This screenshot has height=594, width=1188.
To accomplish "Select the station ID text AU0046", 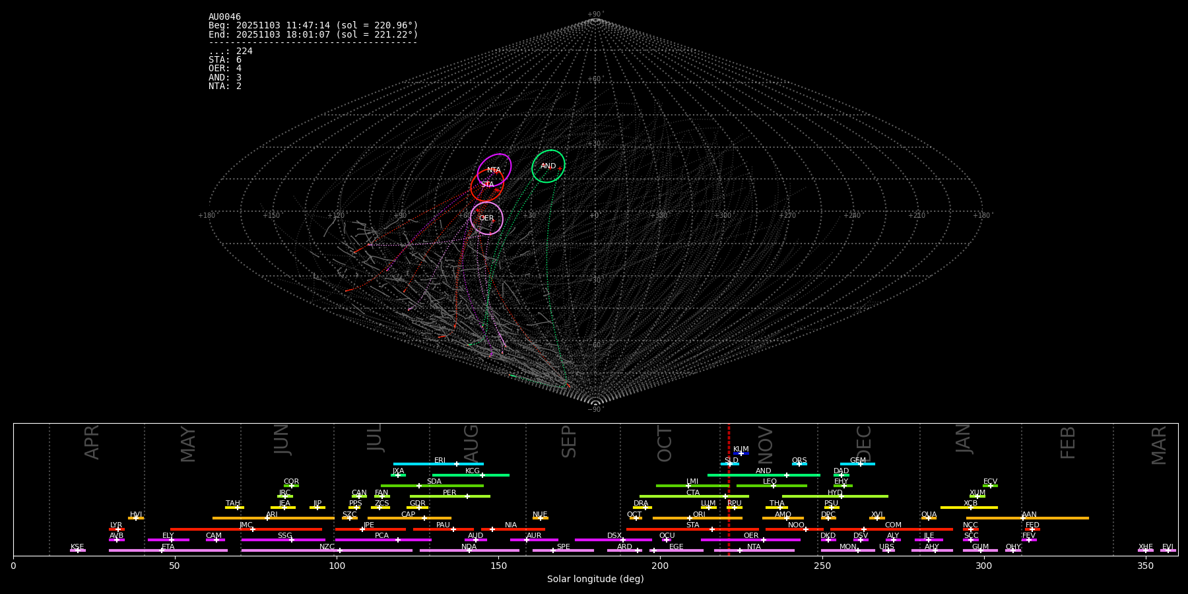I will [x=224, y=17].
